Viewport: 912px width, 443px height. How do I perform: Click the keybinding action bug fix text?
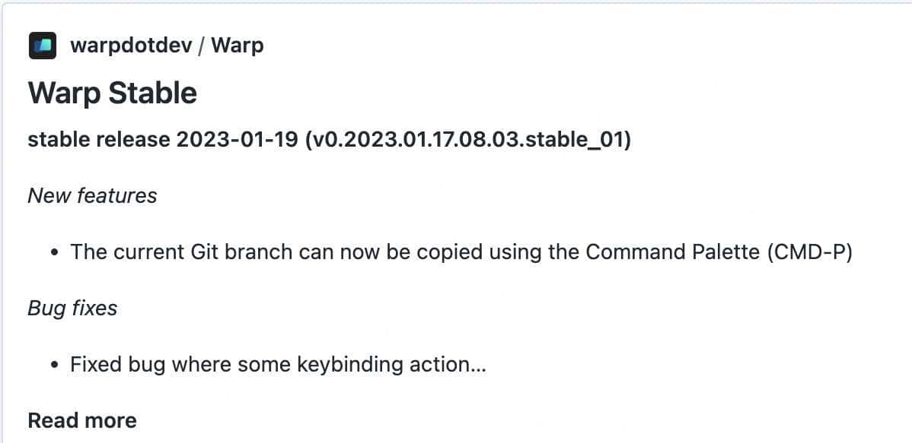pyautogui.click(x=277, y=364)
